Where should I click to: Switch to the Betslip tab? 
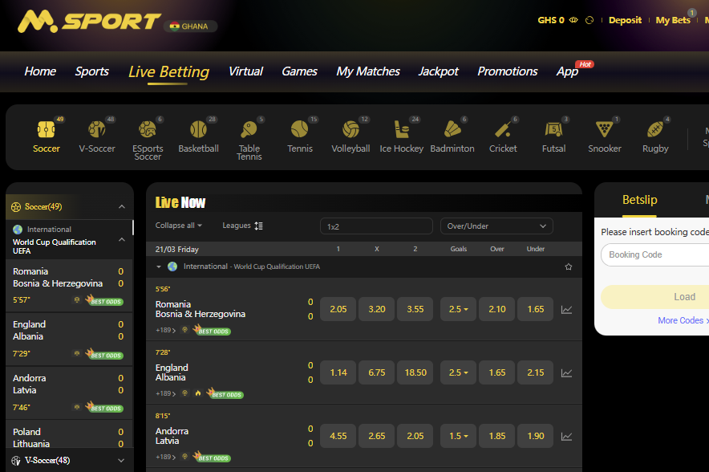click(x=639, y=200)
